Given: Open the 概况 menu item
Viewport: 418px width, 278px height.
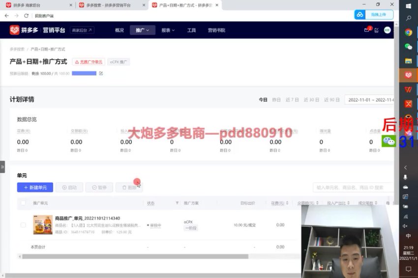Looking at the screenshot, I should click(x=119, y=30).
